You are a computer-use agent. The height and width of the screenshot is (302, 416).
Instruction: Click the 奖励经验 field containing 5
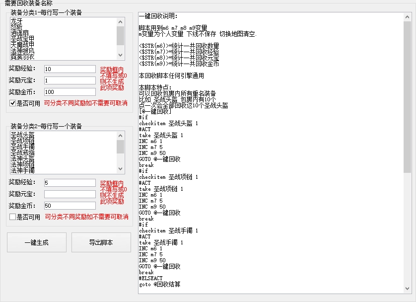point(69,183)
